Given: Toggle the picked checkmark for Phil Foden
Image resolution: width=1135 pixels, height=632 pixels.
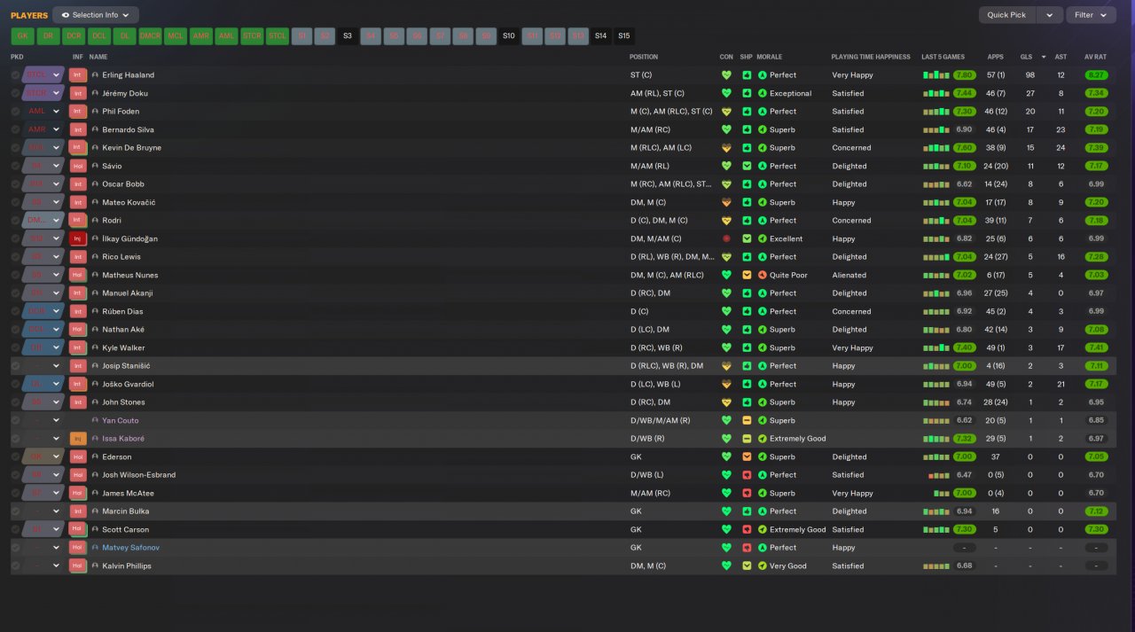Looking at the screenshot, I should [x=15, y=112].
